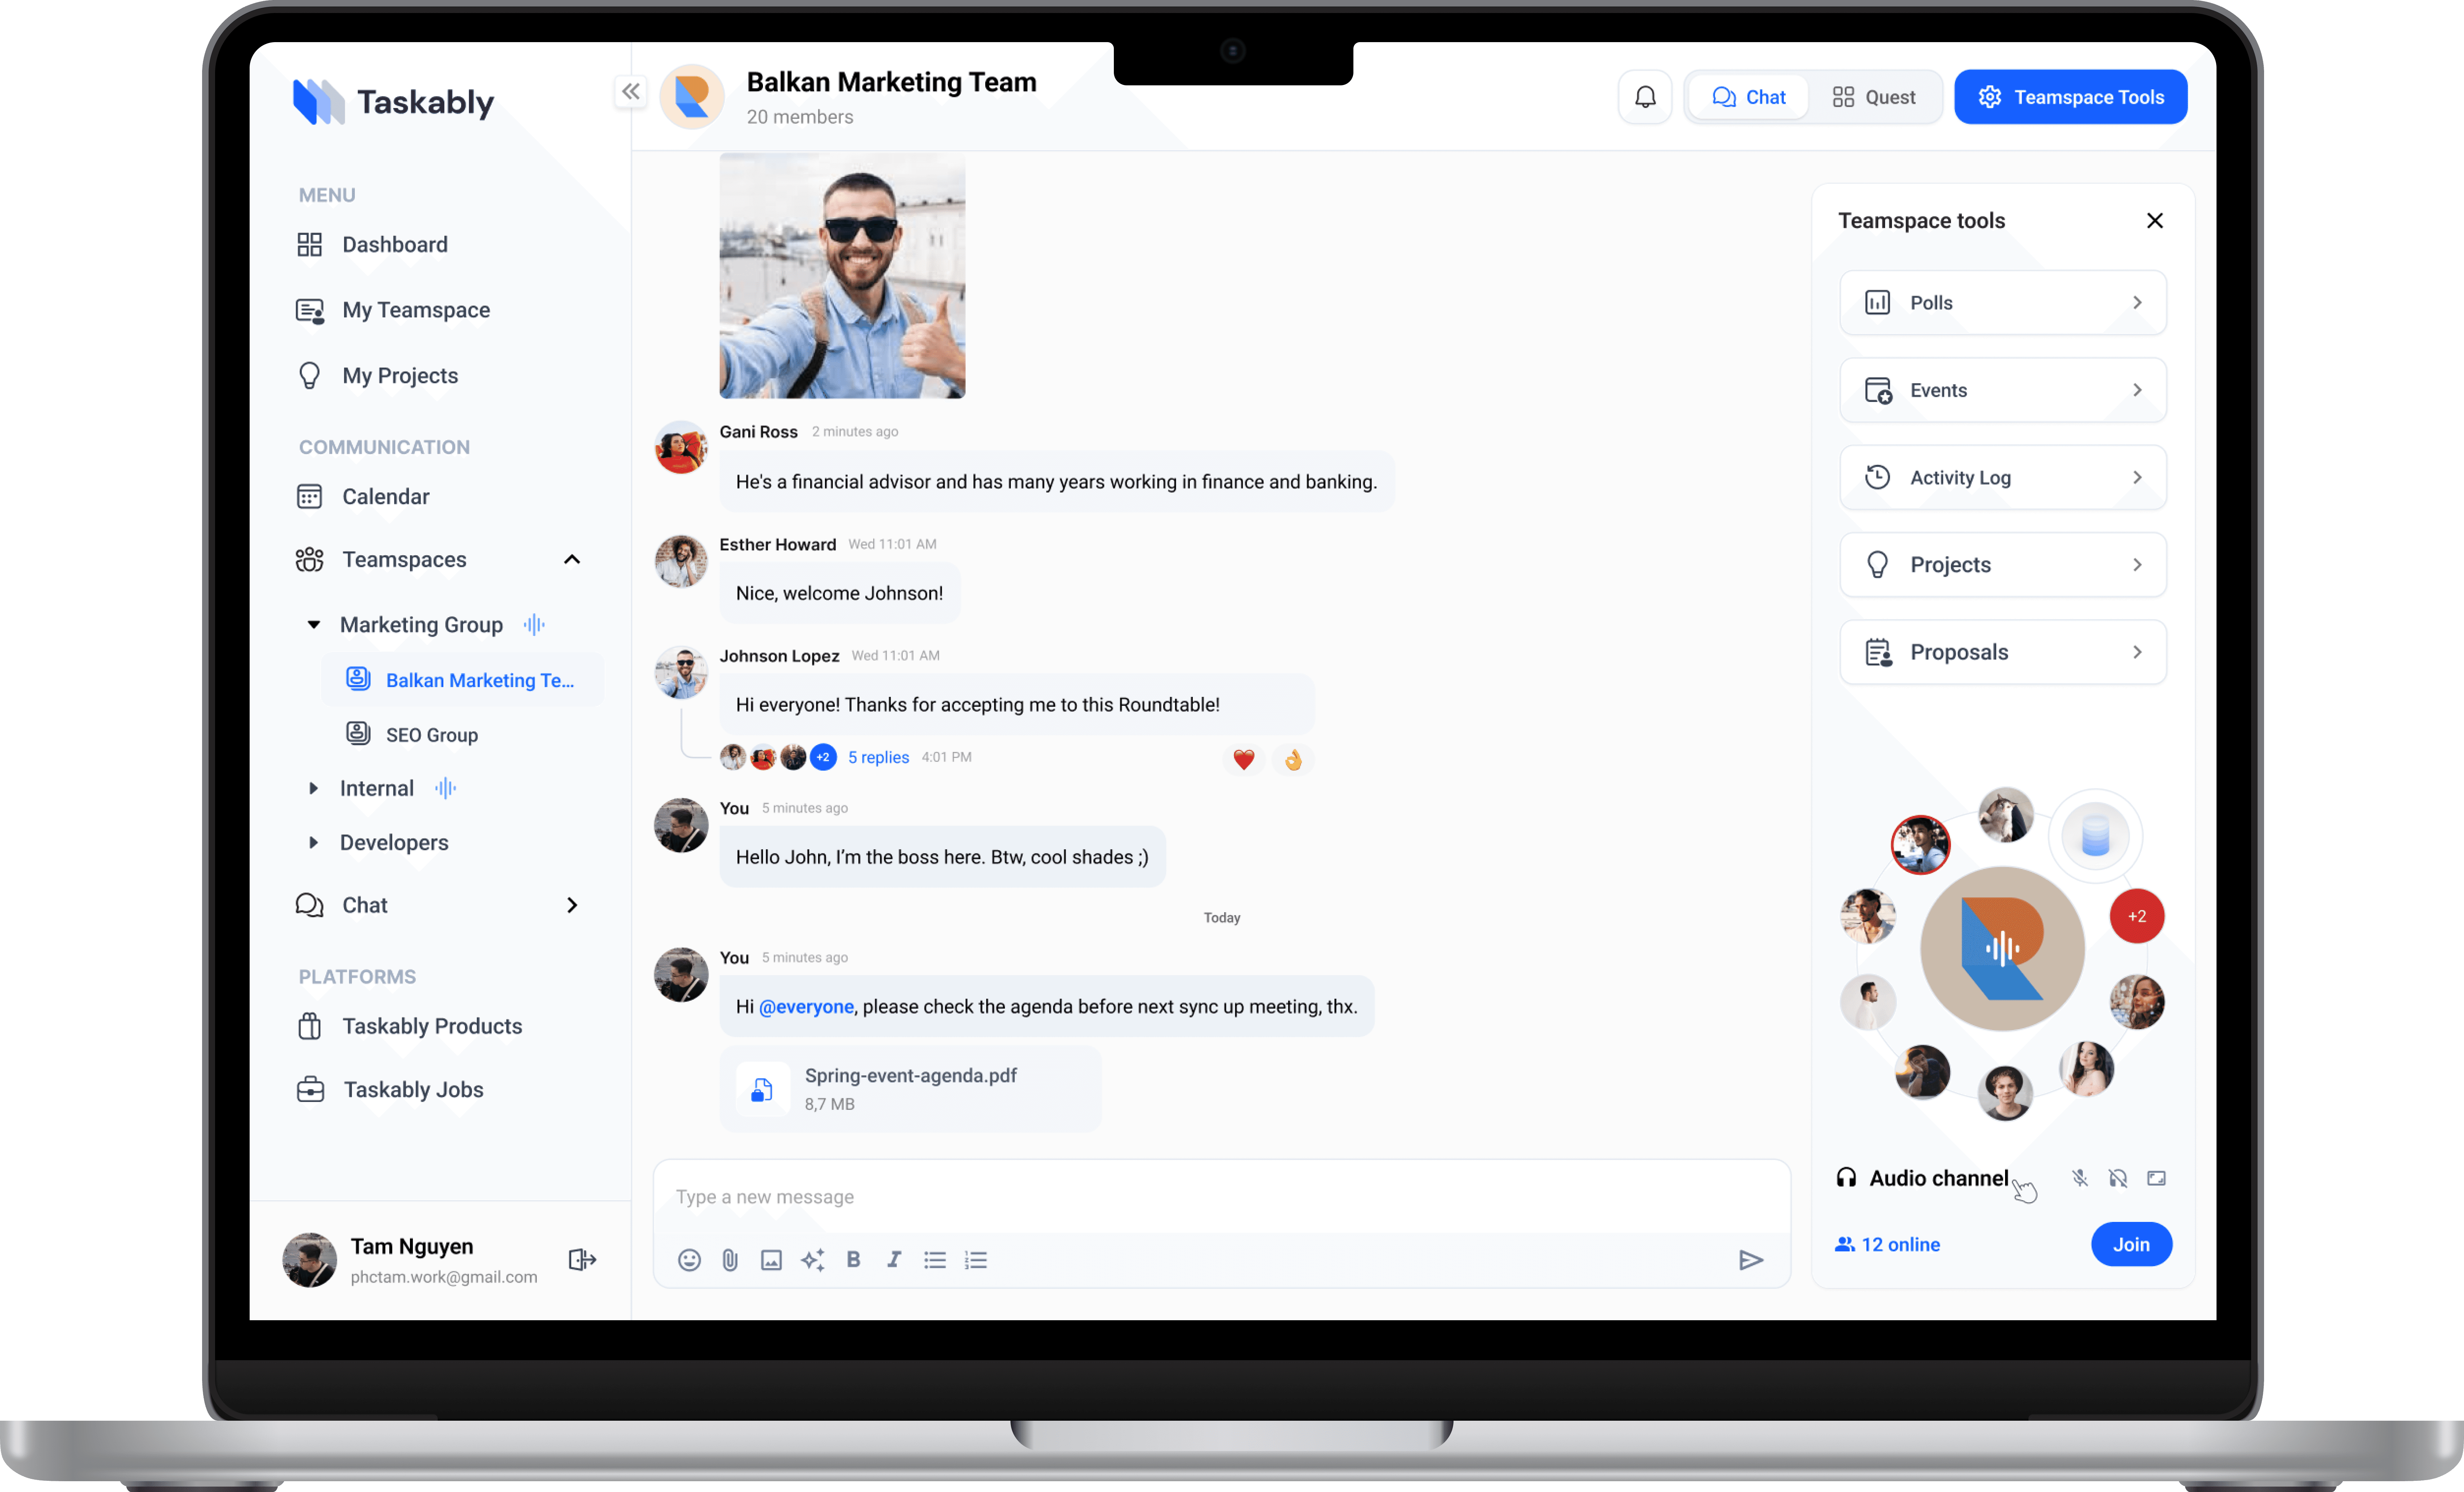
Task: Click the heart reaction on Johnson's message
Action: (x=1243, y=760)
